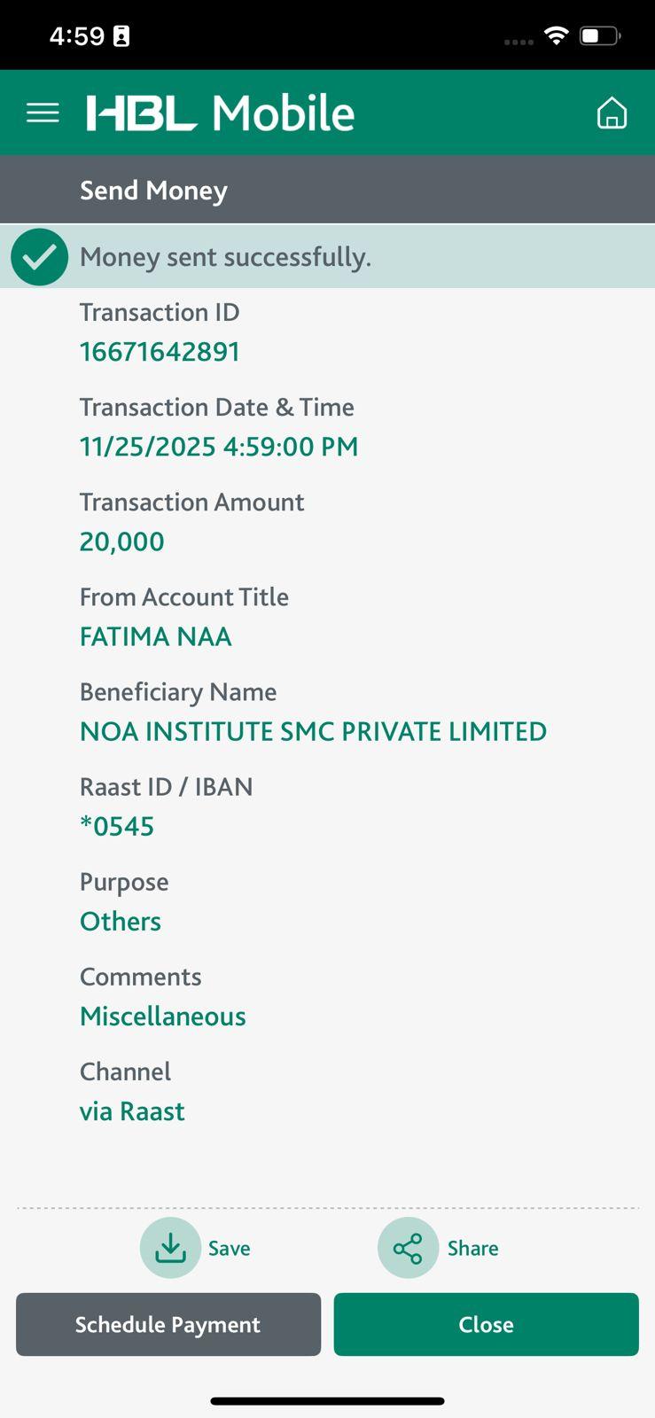Image resolution: width=655 pixels, height=1418 pixels.
Task: Tap the transaction amount 20,000
Action: coord(121,541)
